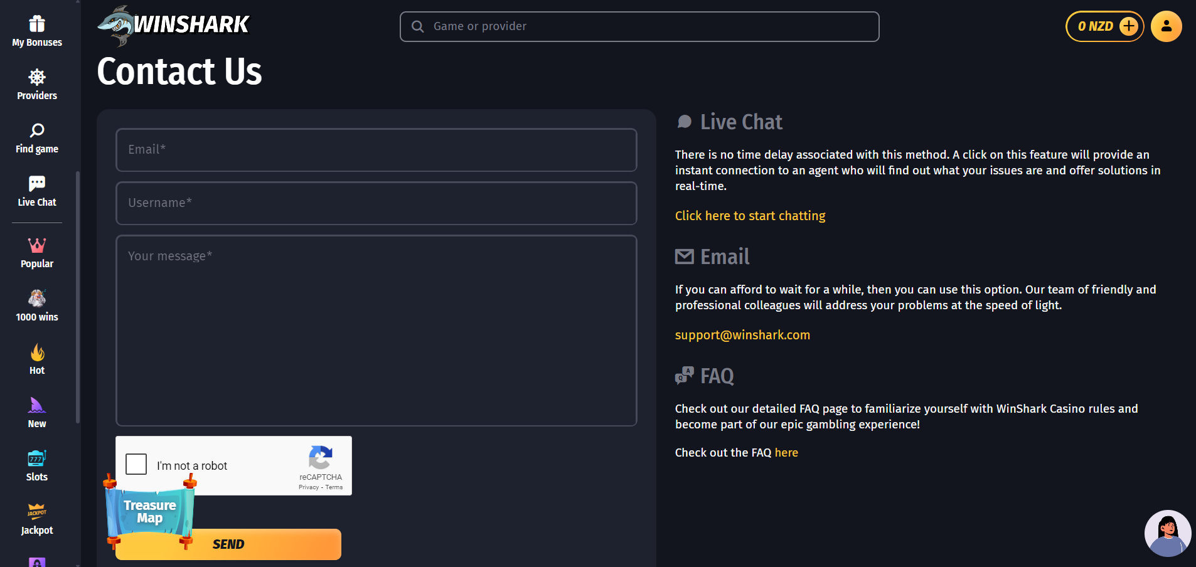Image resolution: width=1196 pixels, height=567 pixels.
Task: Open reCAPTCHA Privacy link
Action: click(x=309, y=487)
